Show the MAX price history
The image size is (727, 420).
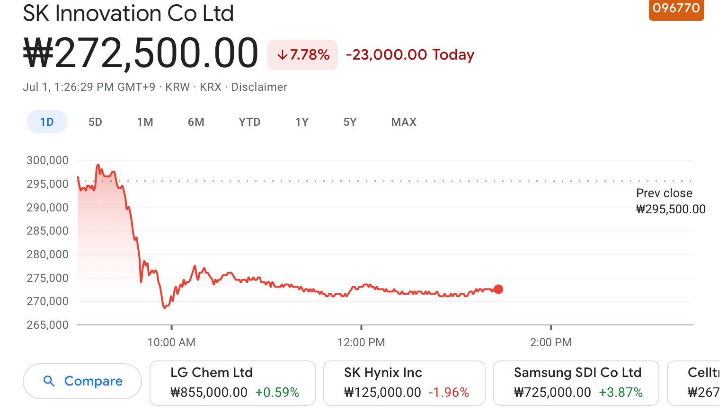[404, 122]
